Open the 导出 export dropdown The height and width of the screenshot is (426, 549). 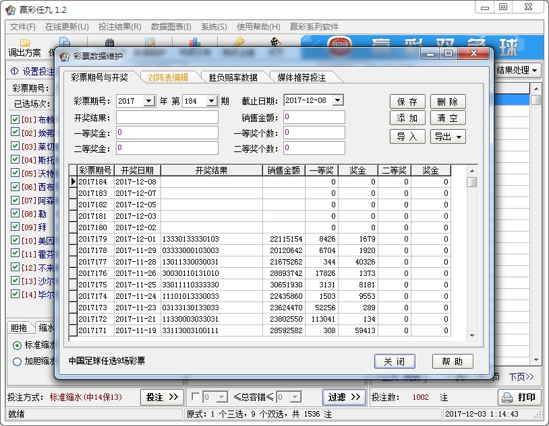pos(458,136)
